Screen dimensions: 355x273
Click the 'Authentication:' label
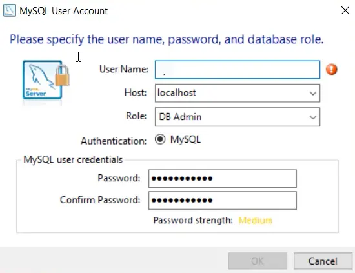114,141
